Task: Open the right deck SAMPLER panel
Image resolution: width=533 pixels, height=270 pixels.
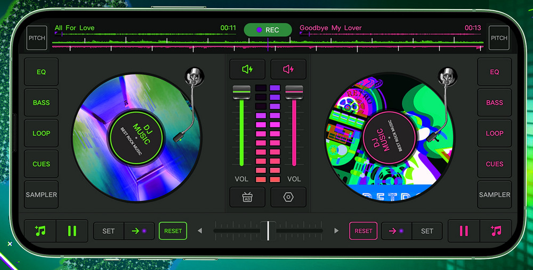Action: (494, 195)
